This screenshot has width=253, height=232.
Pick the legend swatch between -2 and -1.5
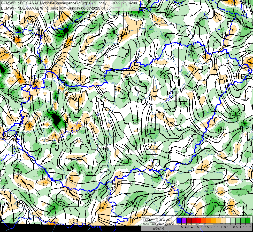213,221
